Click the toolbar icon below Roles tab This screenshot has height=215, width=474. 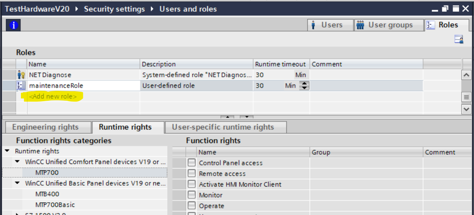[459, 39]
